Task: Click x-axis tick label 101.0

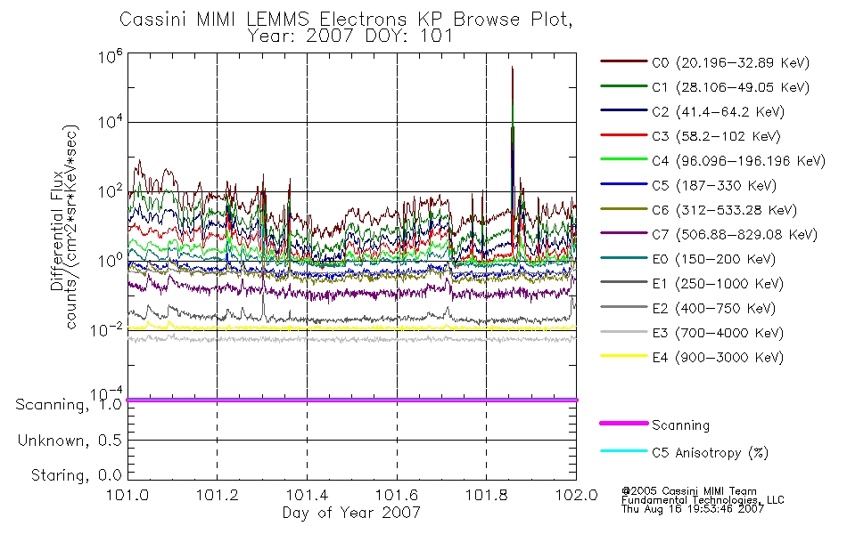Action: (127, 495)
